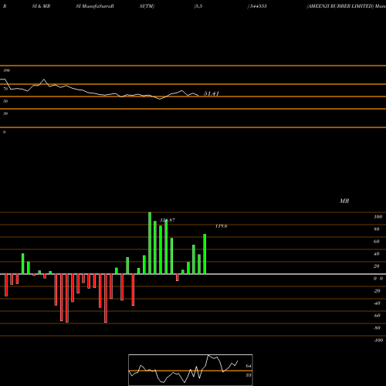This screenshot has width=386, height=386.
Task: Click the MR axis label -80
Action: (377, 328)
